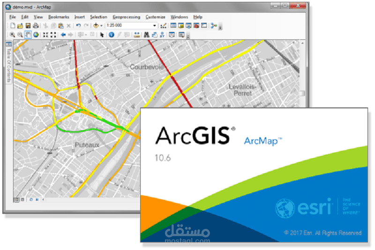Redo the last undone action
The height and width of the screenshot is (250, 375).
point(86,25)
